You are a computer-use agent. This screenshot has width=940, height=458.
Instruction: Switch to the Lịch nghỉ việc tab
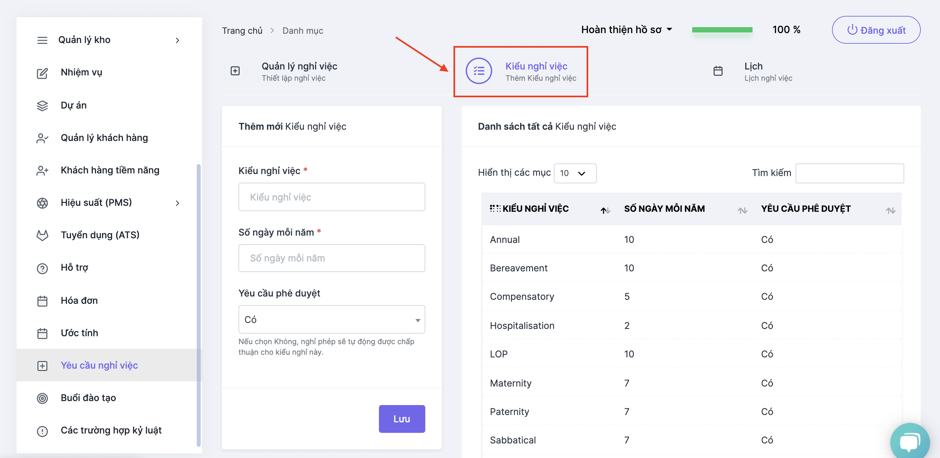point(753,71)
